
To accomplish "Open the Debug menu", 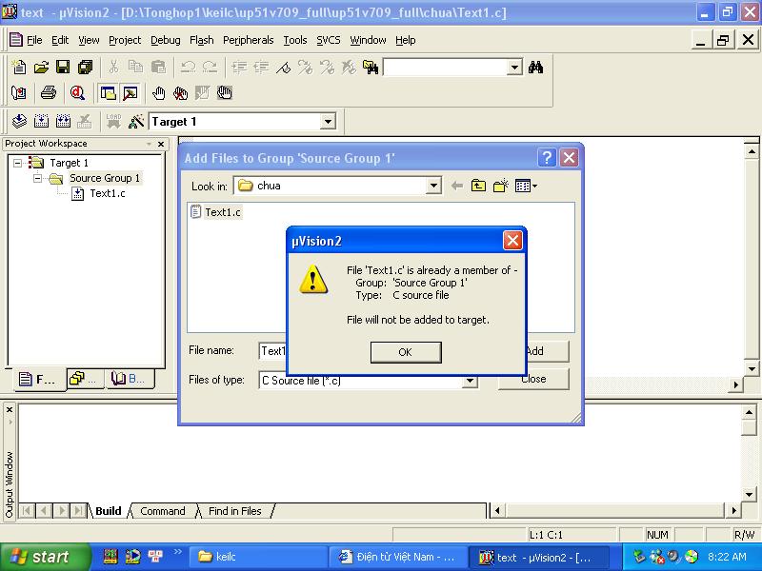I will pos(165,40).
